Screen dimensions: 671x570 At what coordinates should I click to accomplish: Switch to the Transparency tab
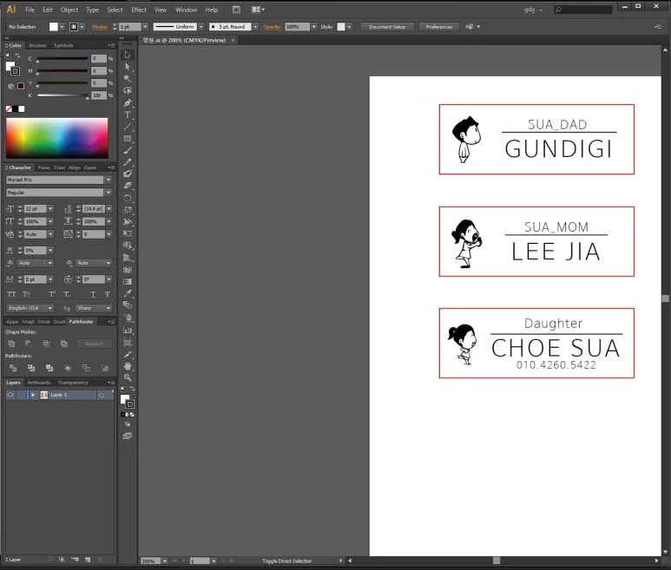click(73, 383)
